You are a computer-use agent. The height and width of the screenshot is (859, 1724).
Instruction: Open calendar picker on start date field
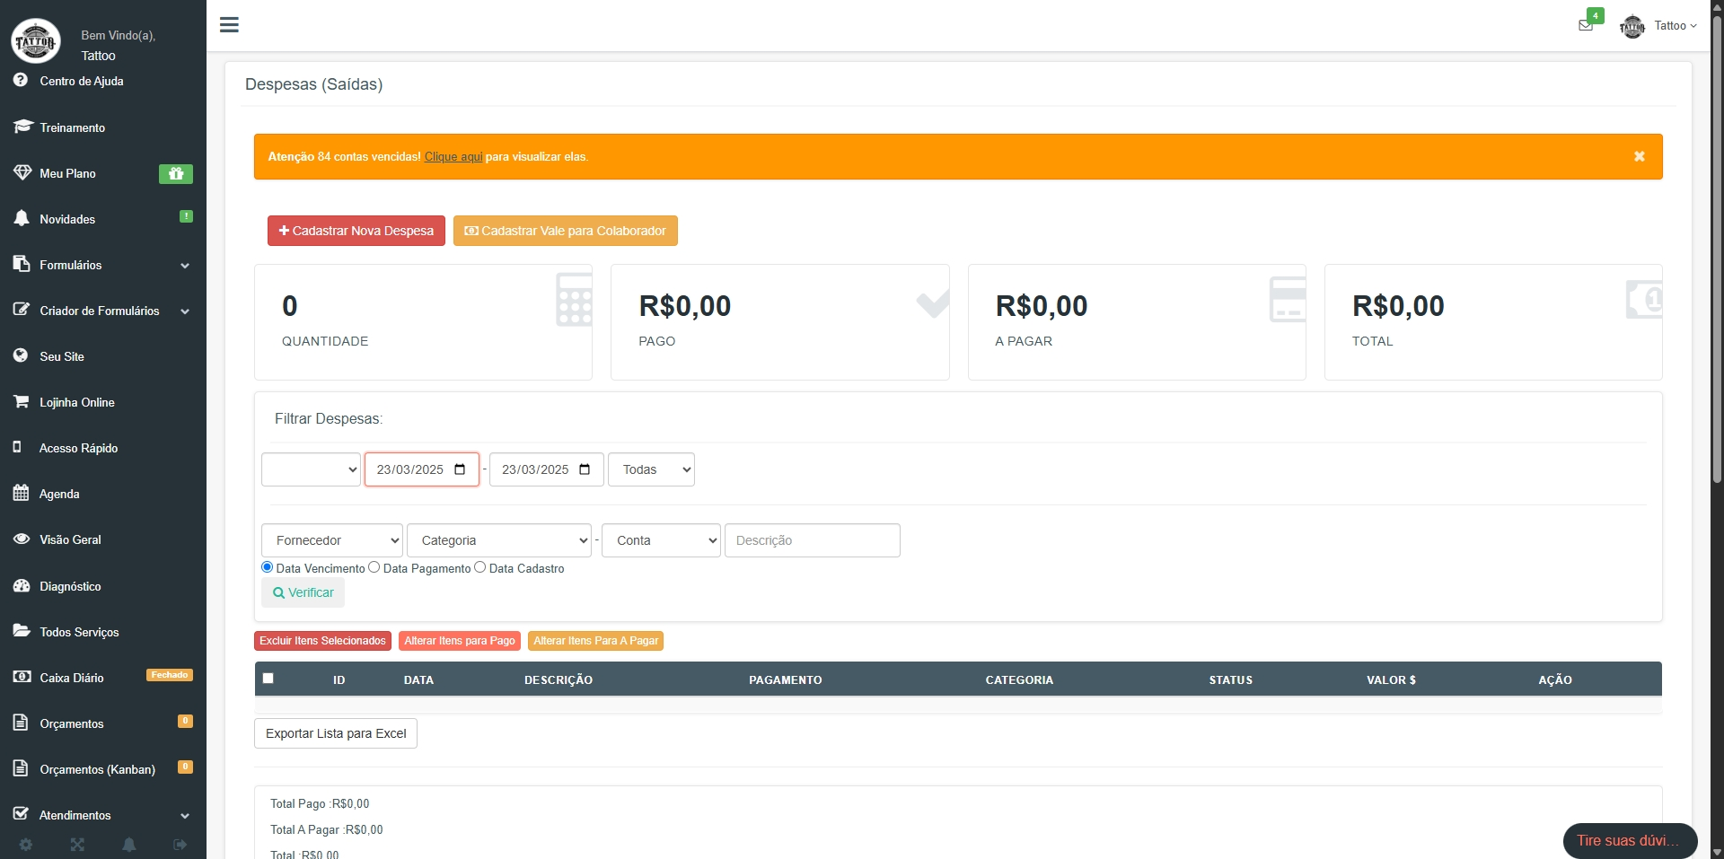[x=460, y=469]
